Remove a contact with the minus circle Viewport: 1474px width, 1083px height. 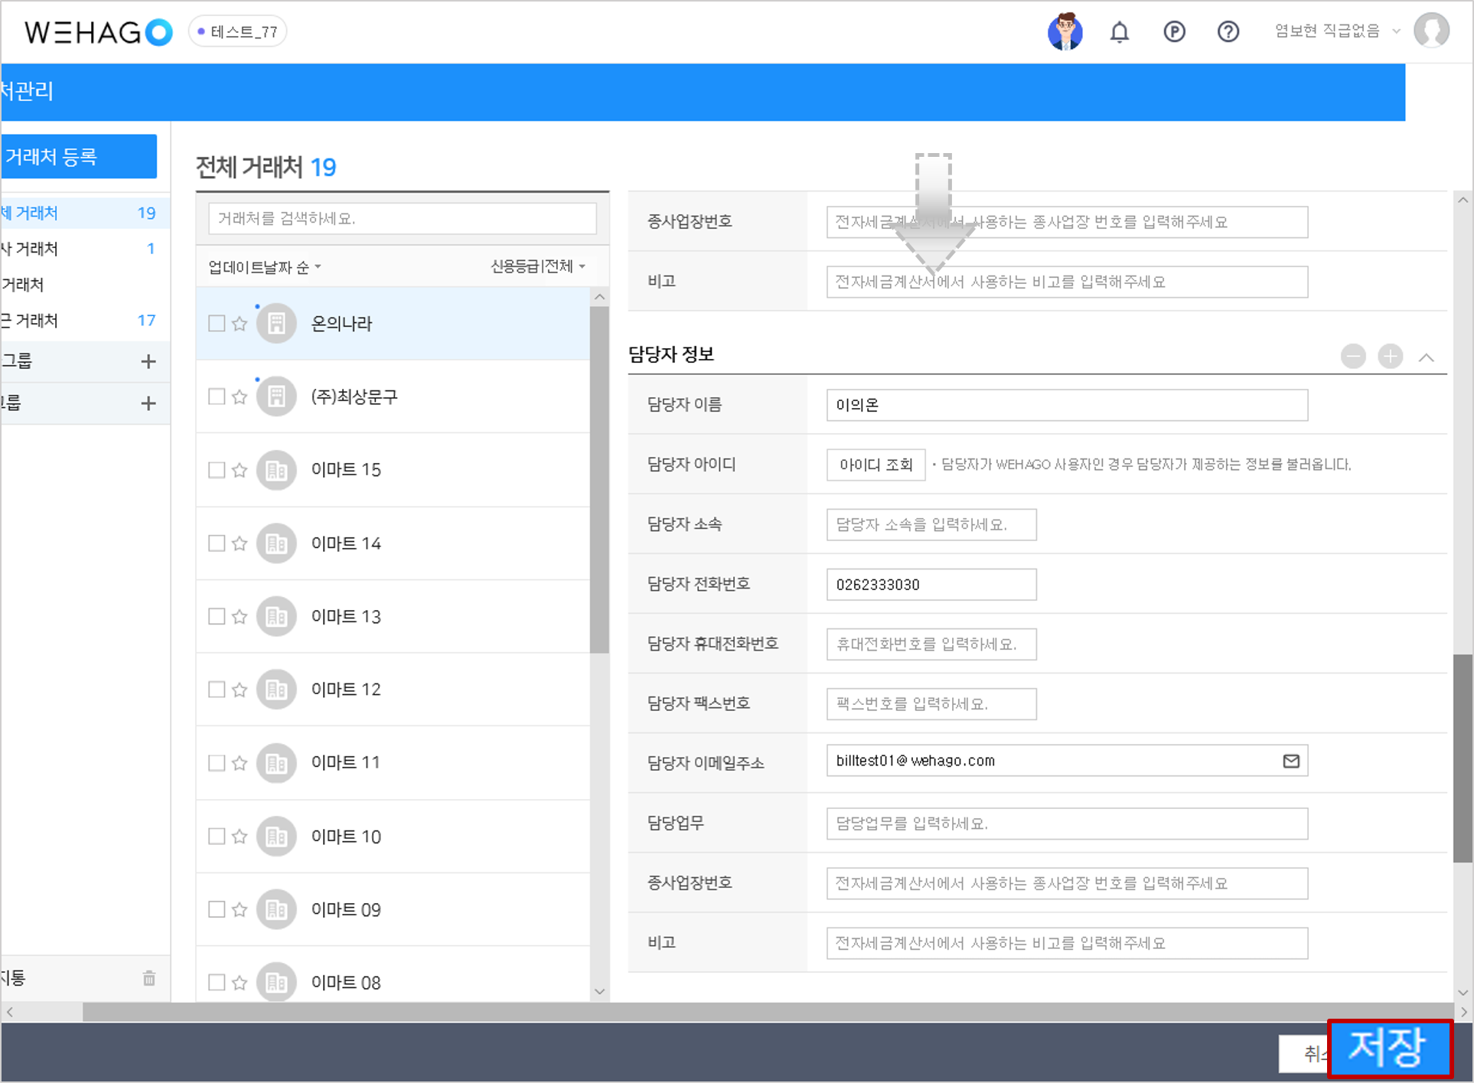pyautogui.click(x=1353, y=357)
